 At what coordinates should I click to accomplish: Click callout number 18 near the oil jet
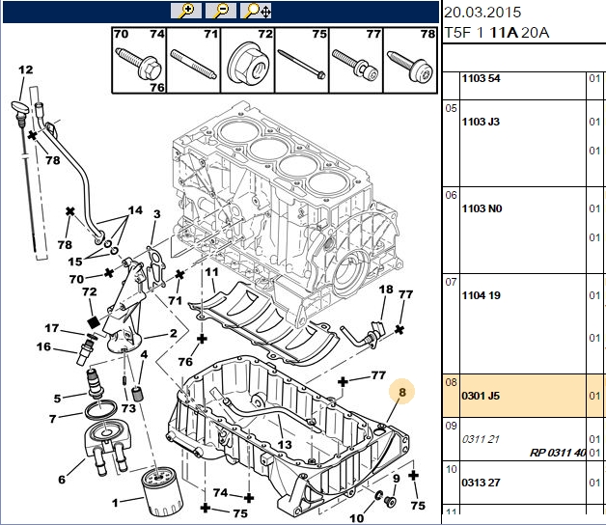tap(386, 290)
